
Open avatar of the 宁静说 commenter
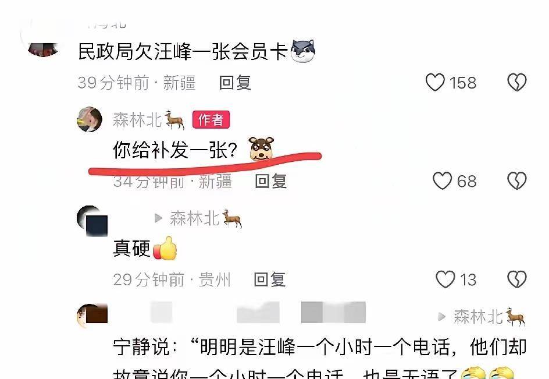coord(92,316)
